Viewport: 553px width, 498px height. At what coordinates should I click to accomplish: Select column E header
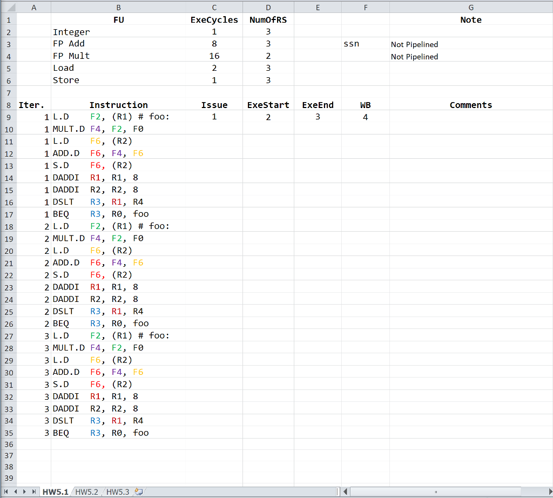click(318, 8)
